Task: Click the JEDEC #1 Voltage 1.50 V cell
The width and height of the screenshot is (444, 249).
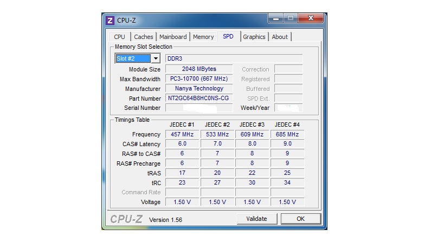Action: click(182, 202)
